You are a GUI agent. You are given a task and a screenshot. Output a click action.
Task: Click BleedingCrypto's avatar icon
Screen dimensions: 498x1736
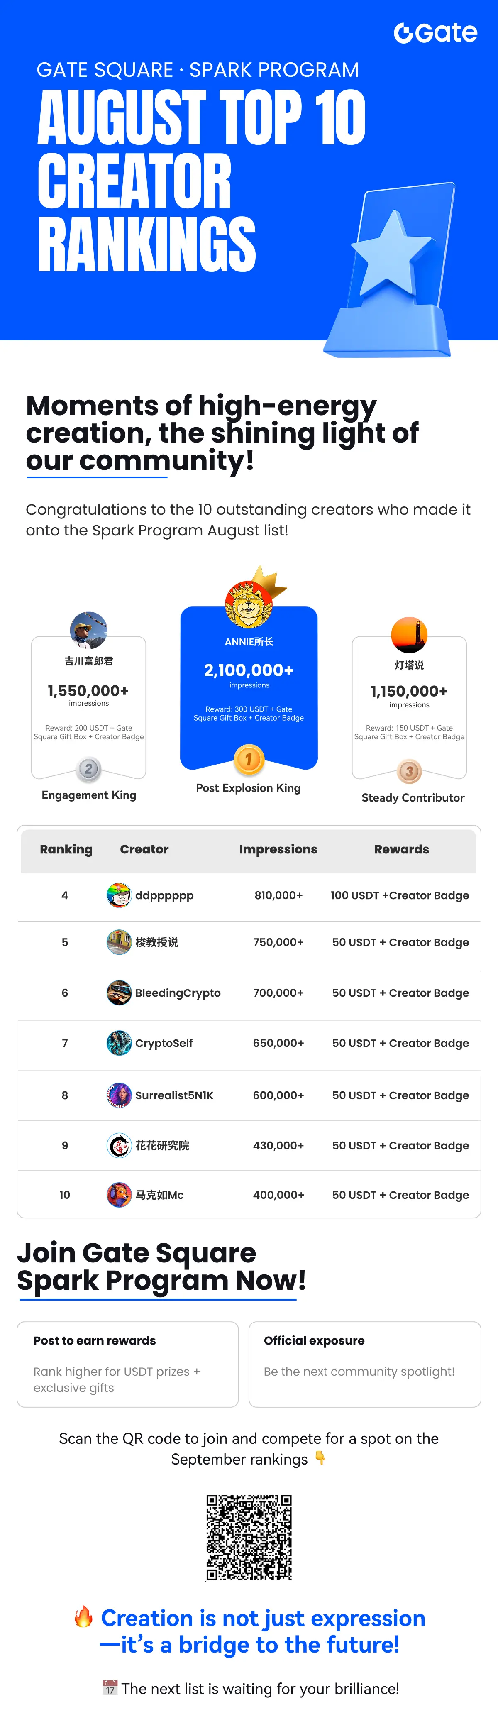coord(119,993)
